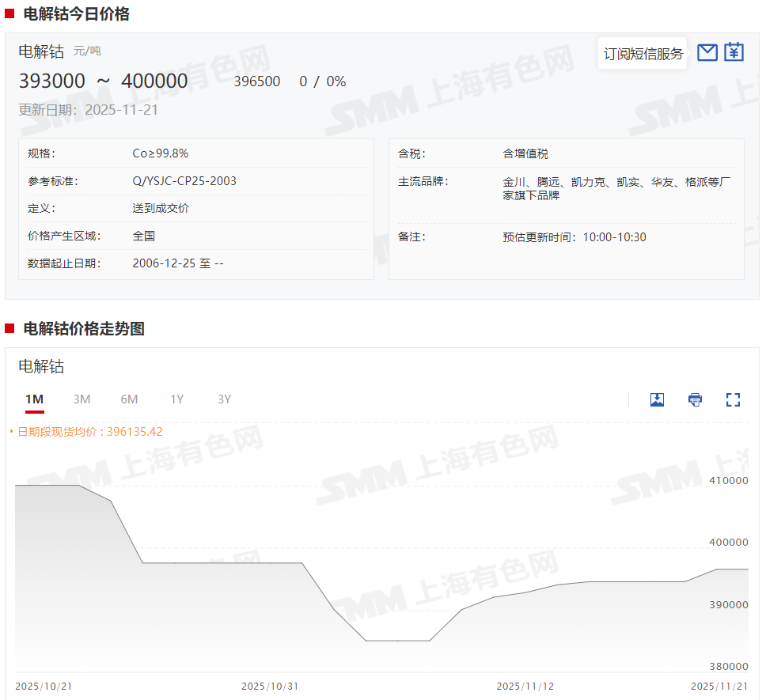Click the 2025/11/12 x-axis date label
Screen dimensions: 766x700
pos(525,686)
